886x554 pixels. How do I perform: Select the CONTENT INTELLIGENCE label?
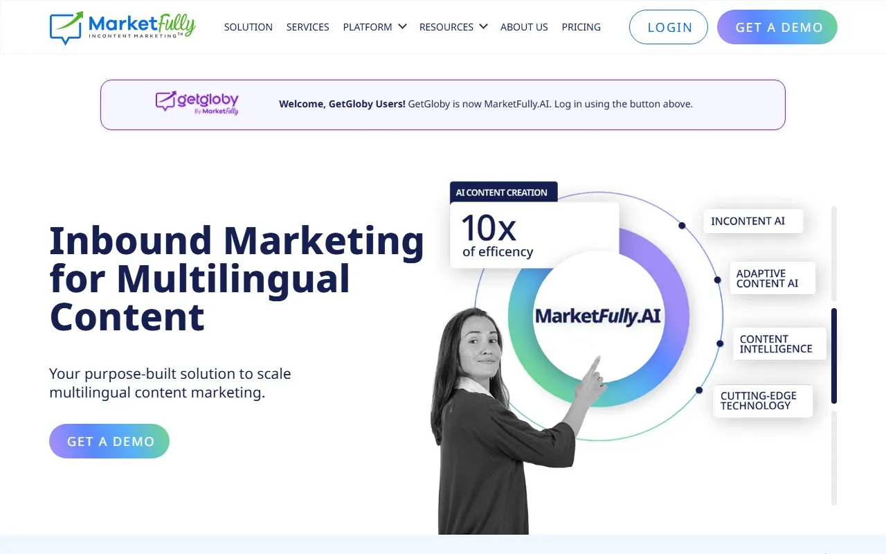(779, 343)
